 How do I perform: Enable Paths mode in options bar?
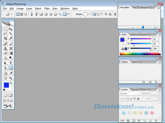tap(22, 14)
